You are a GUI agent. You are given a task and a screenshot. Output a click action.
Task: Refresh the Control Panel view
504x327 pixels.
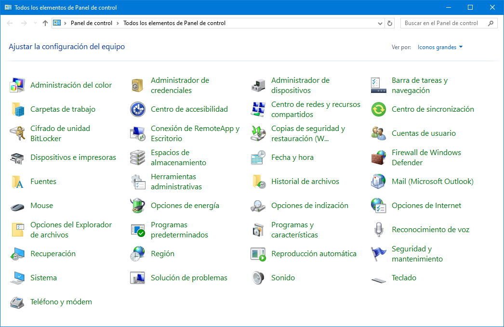(x=390, y=23)
